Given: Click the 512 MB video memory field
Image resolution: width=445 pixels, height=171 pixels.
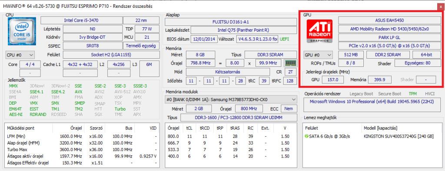Looking at the screenshot, I should pyautogui.click(x=351, y=55).
